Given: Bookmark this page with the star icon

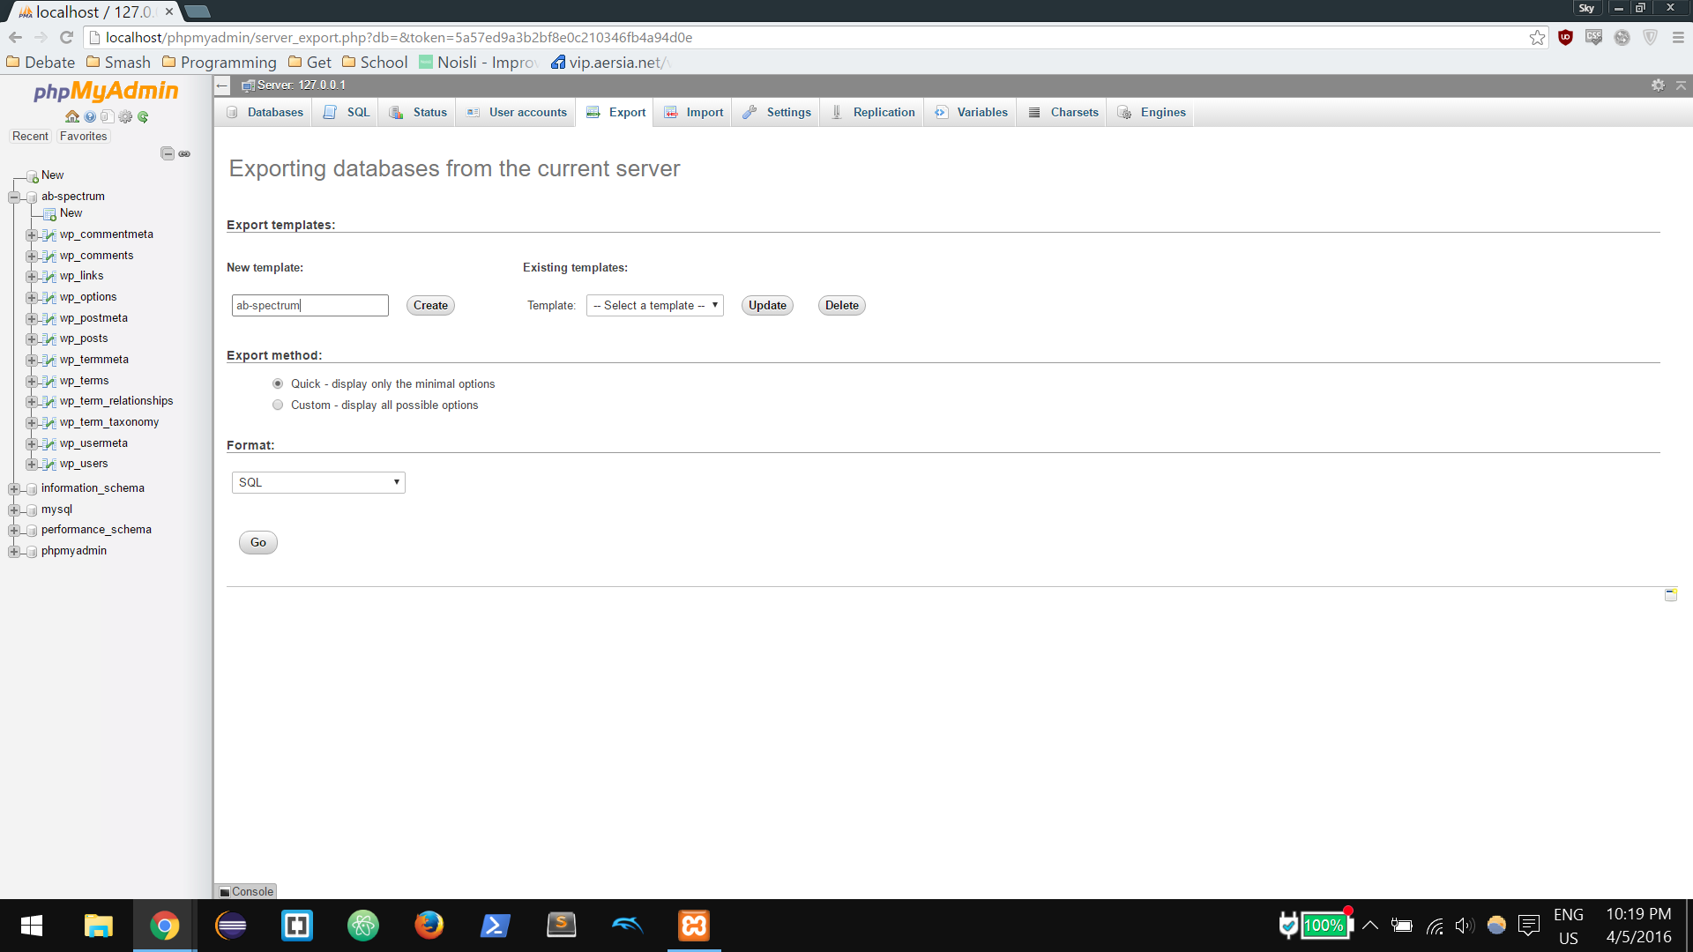Looking at the screenshot, I should (1537, 37).
